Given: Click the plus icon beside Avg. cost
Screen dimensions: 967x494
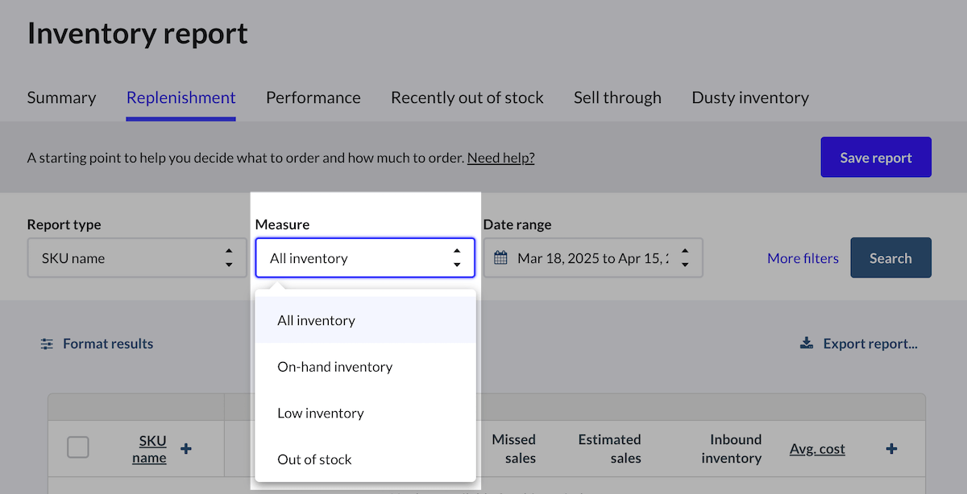Looking at the screenshot, I should click(891, 449).
